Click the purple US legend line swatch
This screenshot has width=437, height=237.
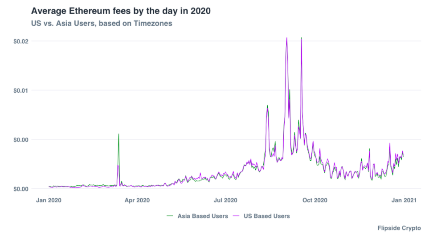pyautogui.click(x=236, y=216)
